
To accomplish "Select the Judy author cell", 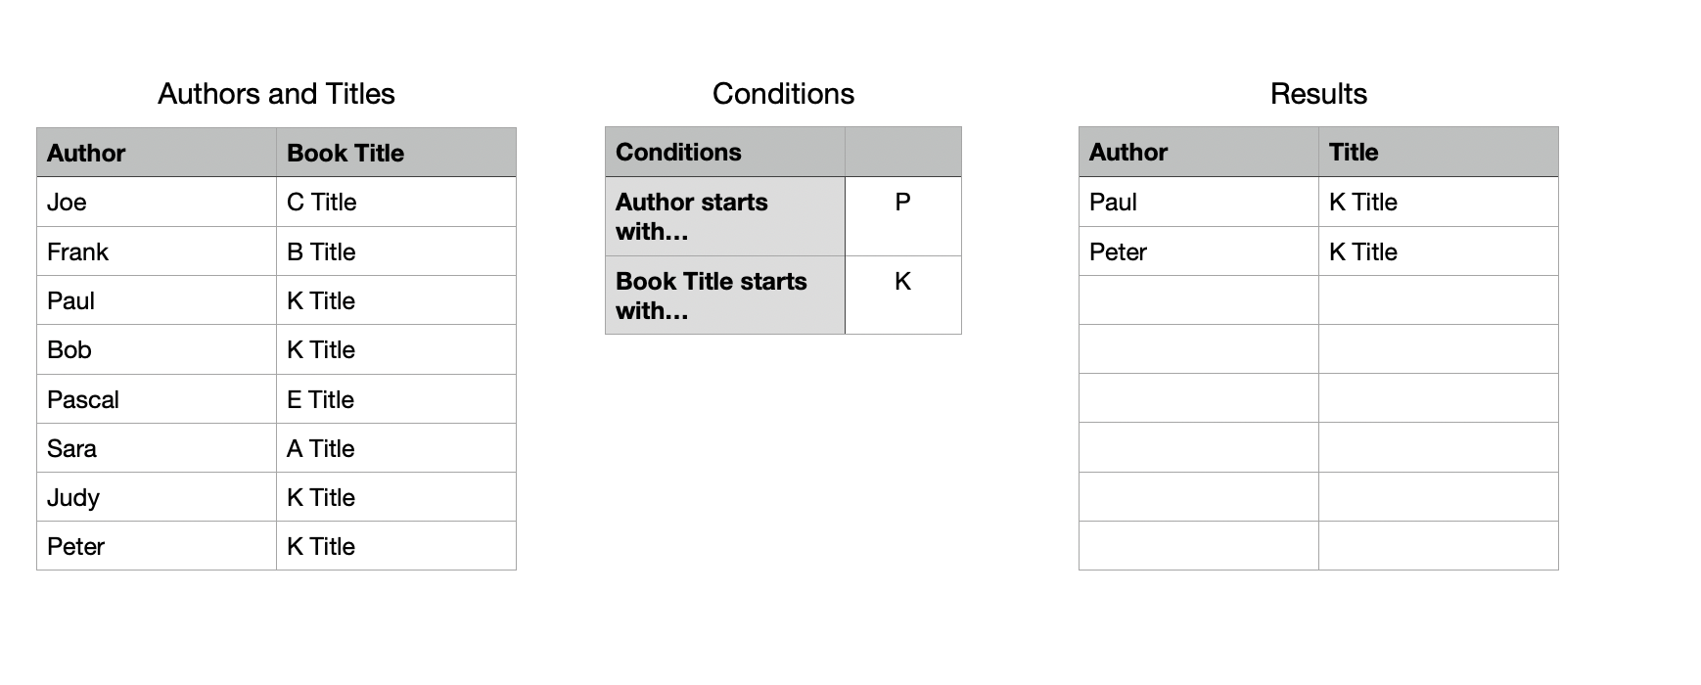I will (x=157, y=497).
